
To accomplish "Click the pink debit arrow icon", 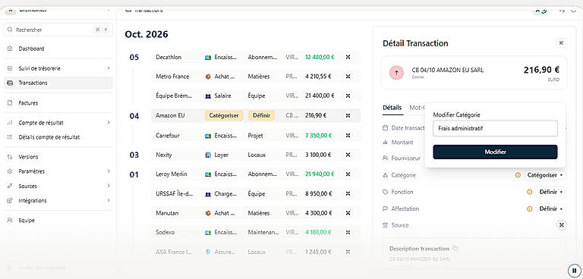I will [396, 73].
